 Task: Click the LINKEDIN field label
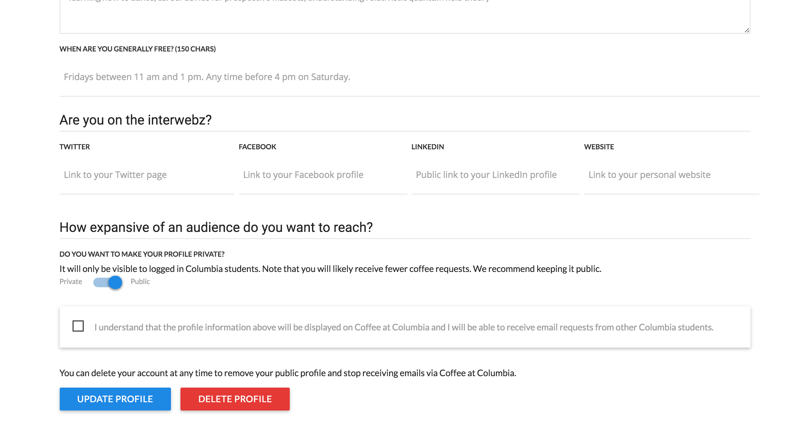tap(428, 147)
